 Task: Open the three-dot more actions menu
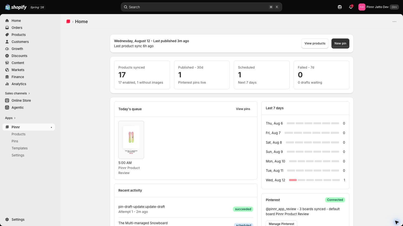394,22
